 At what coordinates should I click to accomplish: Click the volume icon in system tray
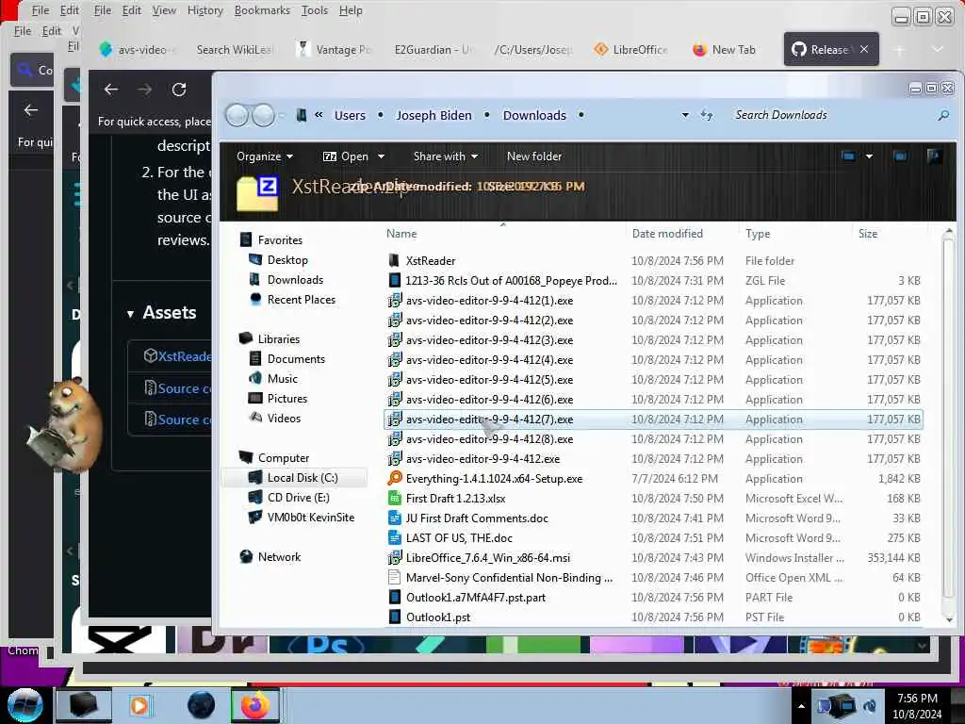click(870, 705)
